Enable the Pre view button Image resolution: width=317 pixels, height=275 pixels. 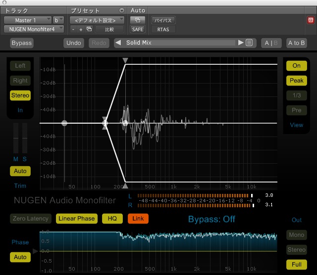297,110
